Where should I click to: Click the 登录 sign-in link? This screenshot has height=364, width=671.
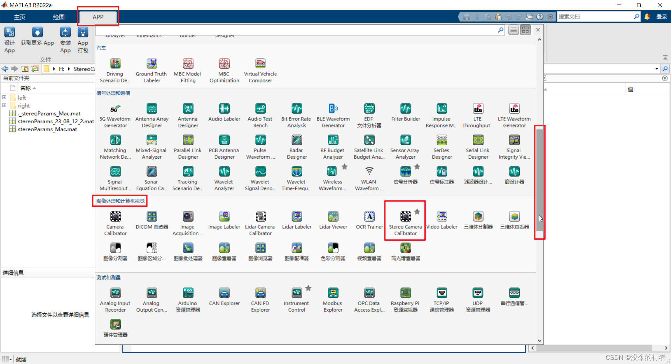[x=662, y=16]
